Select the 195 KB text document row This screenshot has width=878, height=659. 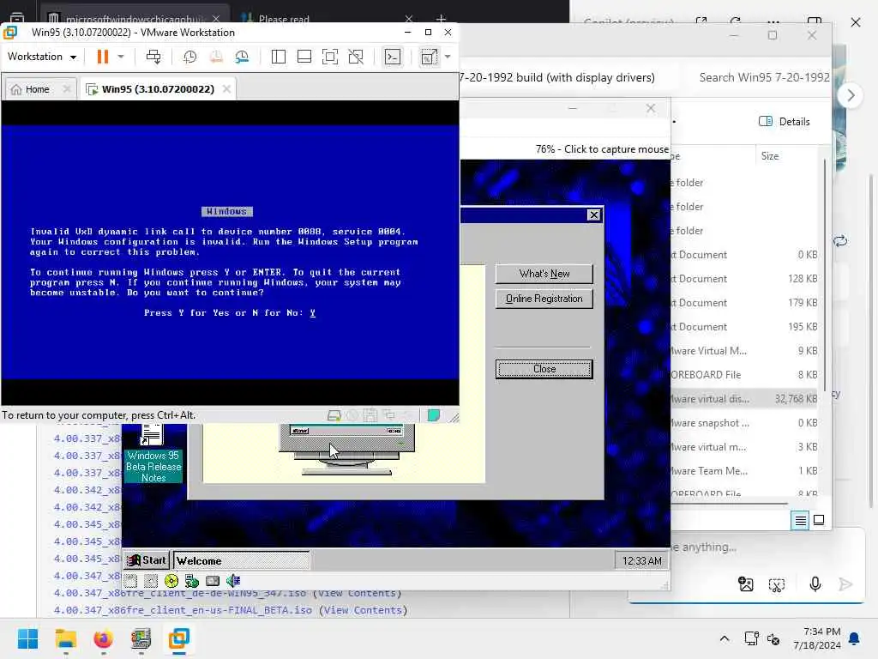point(746,327)
